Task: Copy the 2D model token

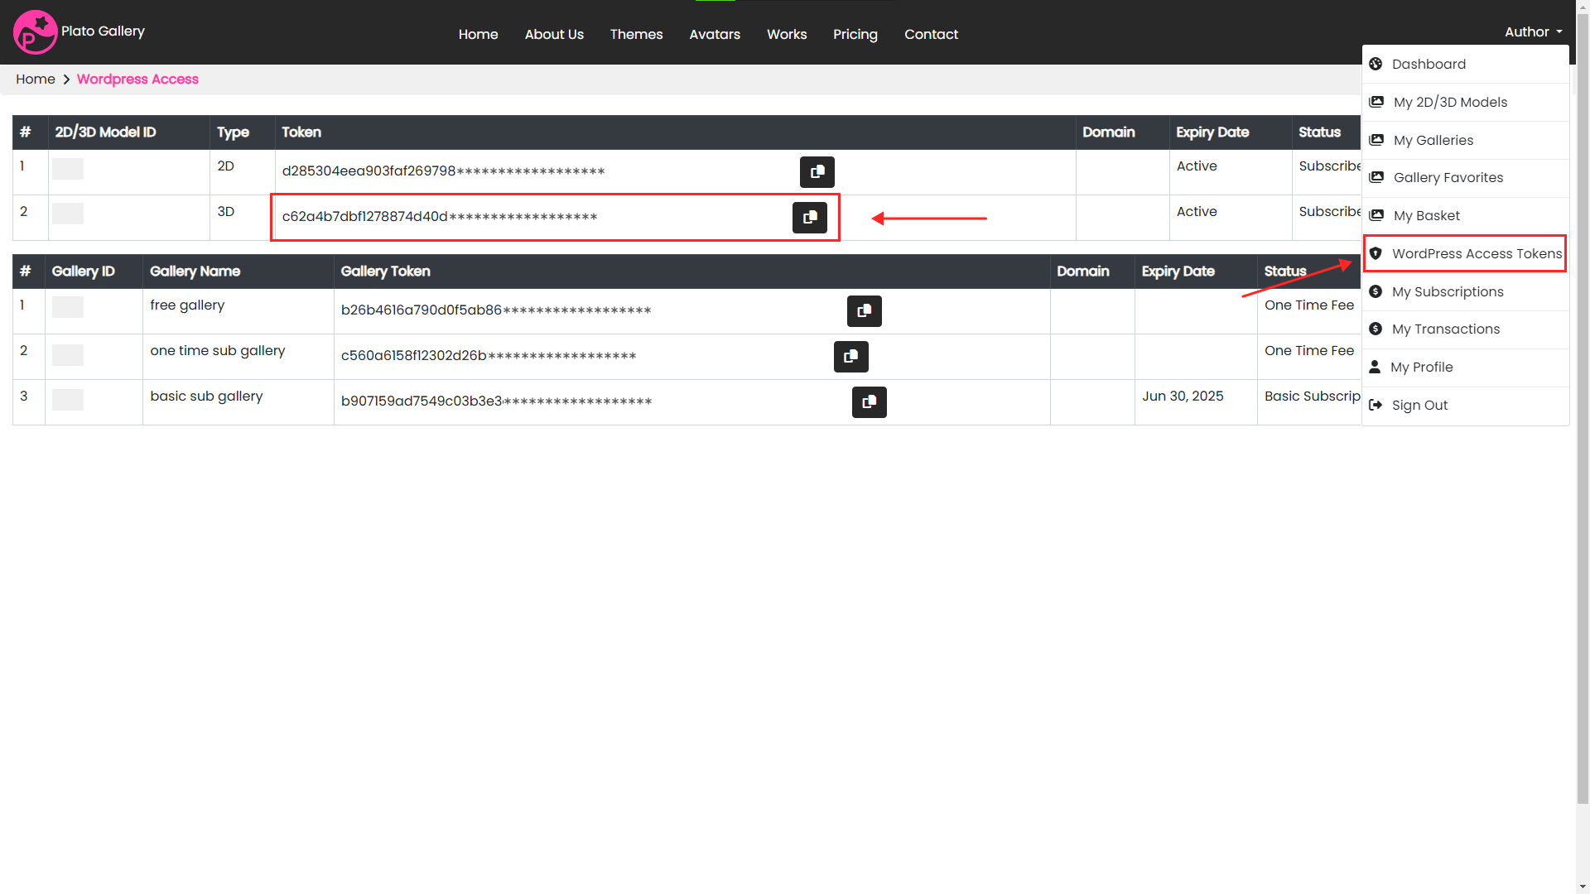Action: pos(817,172)
